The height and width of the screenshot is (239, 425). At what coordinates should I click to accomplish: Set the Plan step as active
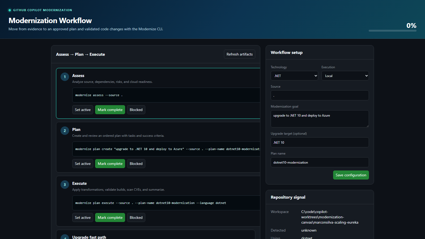pyautogui.click(x=83, y=164)
